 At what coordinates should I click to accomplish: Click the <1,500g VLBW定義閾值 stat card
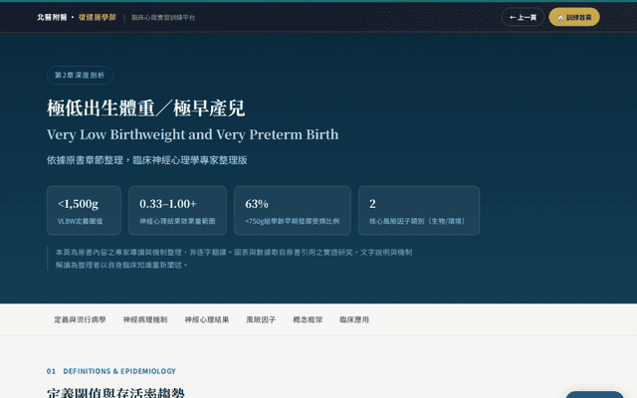point(84,211)
